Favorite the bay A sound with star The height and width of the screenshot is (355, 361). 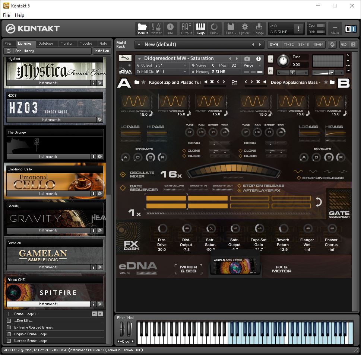coord(143,82)
